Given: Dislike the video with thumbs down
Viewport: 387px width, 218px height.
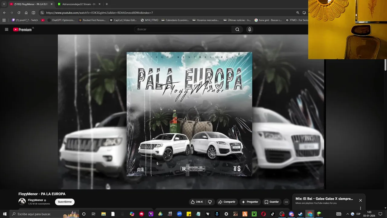Looking at the screenshot, I should (x=210, y=202).
